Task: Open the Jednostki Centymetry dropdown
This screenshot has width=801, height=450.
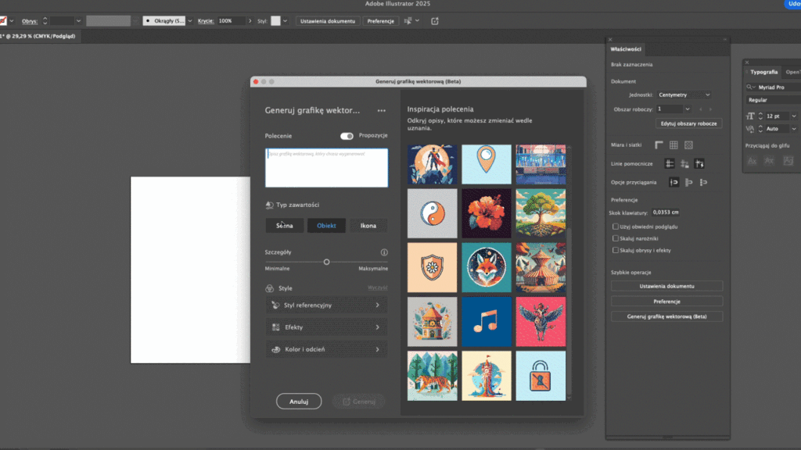Action: tap(684, 95)
